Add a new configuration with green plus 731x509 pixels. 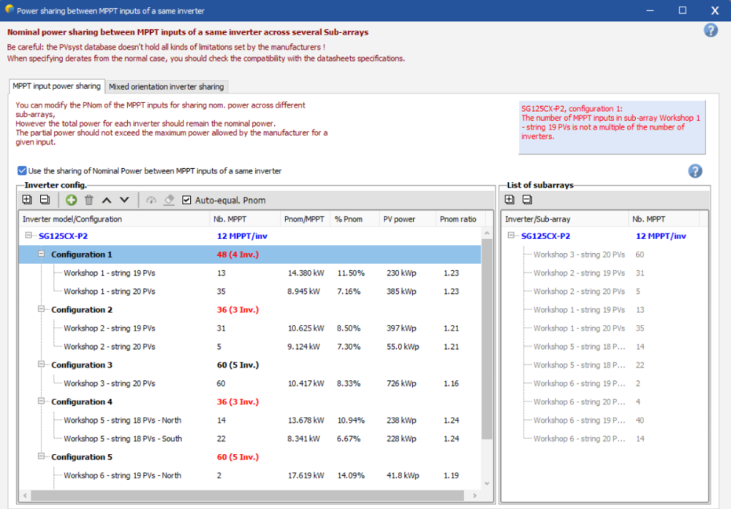click(71, 200)
